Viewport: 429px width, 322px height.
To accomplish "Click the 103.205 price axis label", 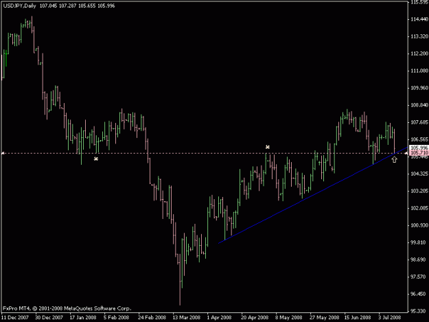I will (419, 191).
